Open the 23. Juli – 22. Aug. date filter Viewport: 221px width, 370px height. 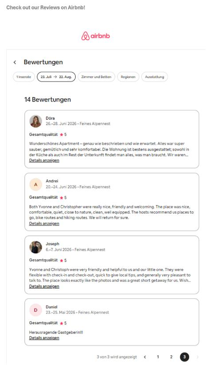56,77
